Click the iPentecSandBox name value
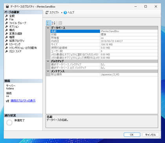Image resolution: width=165 pixels, height=143 pixels. (110, 31)
